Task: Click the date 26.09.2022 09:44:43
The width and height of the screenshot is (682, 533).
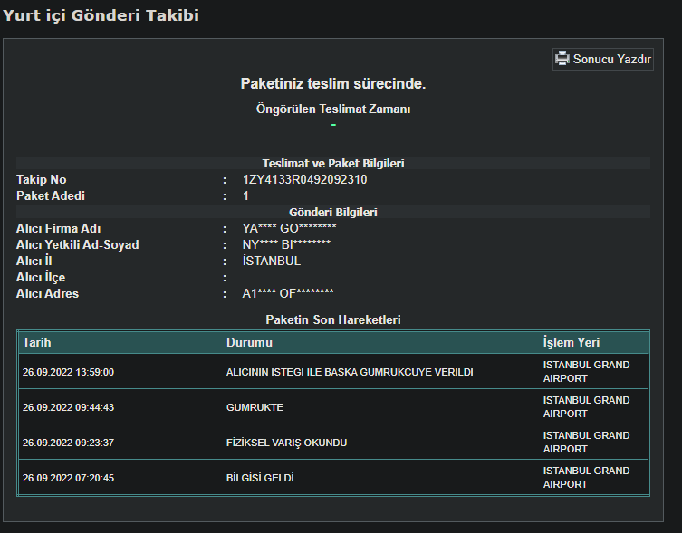Action: pyautogui.click(x=68, y=407)
